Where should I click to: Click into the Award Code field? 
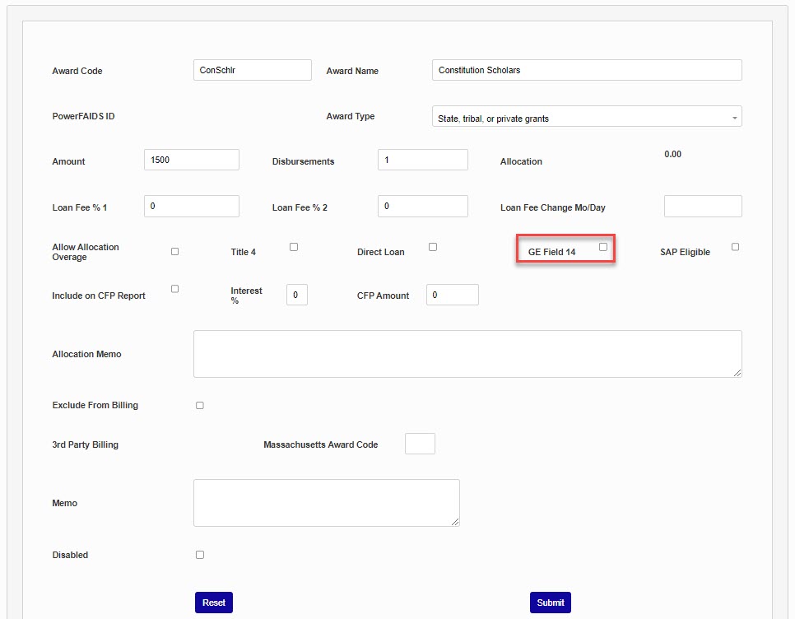[252, 70]
